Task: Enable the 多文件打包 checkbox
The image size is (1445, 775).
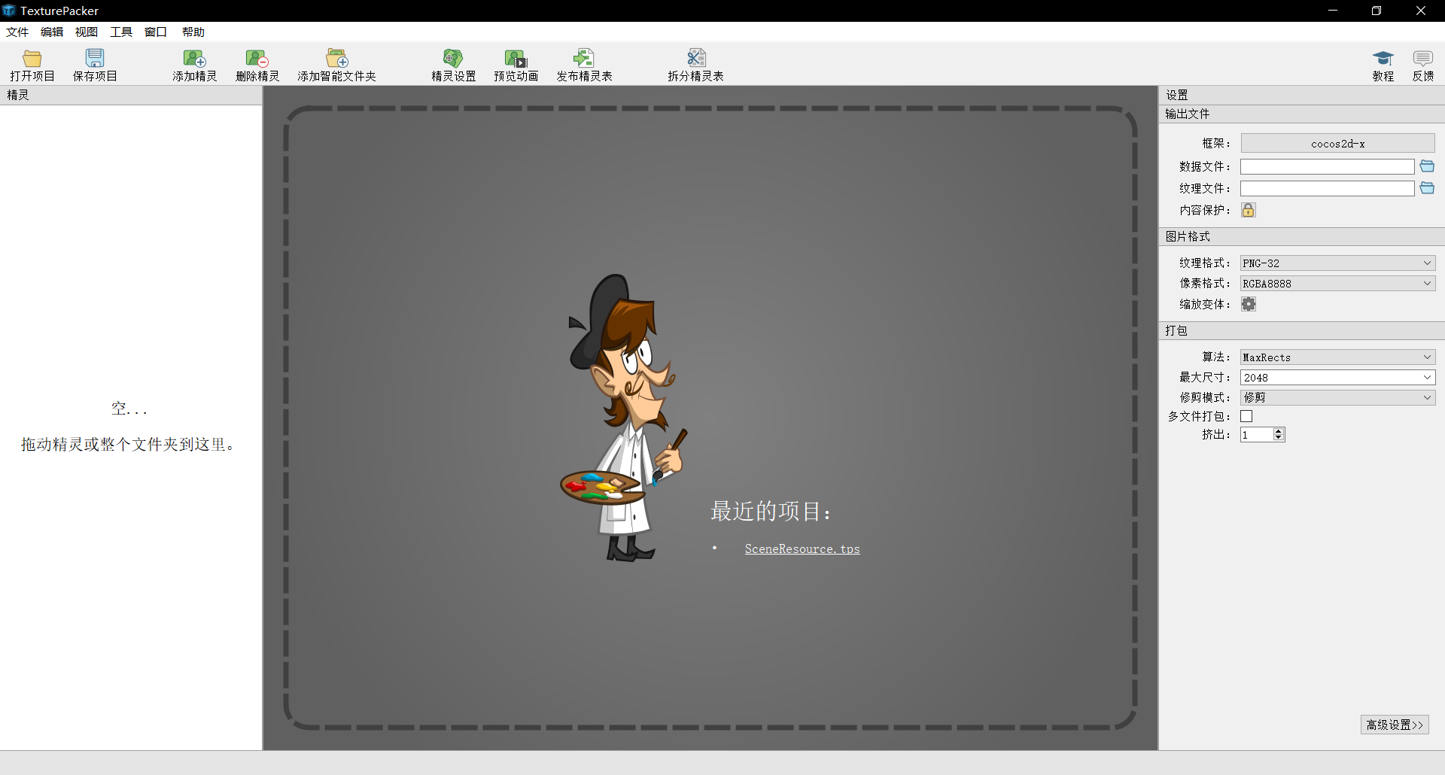Action: (1246, 416)
